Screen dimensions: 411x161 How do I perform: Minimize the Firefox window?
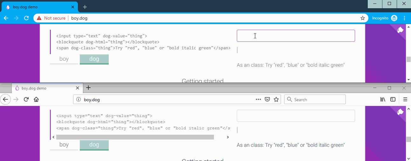pos(375,88)
